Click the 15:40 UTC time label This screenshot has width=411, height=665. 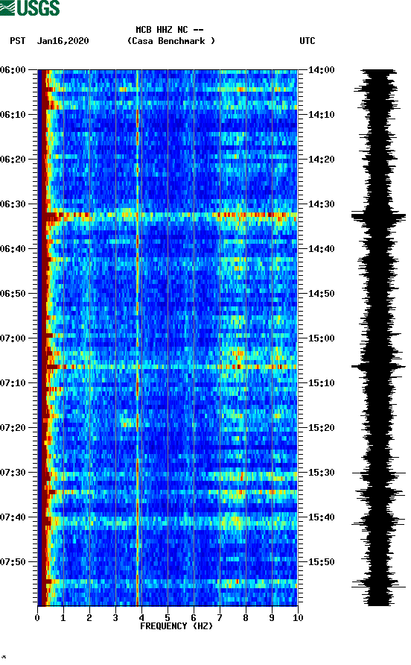[321, 517]
